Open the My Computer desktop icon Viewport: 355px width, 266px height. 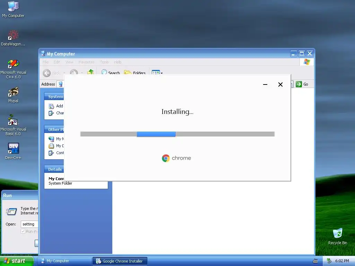click(x=13, y=9)
